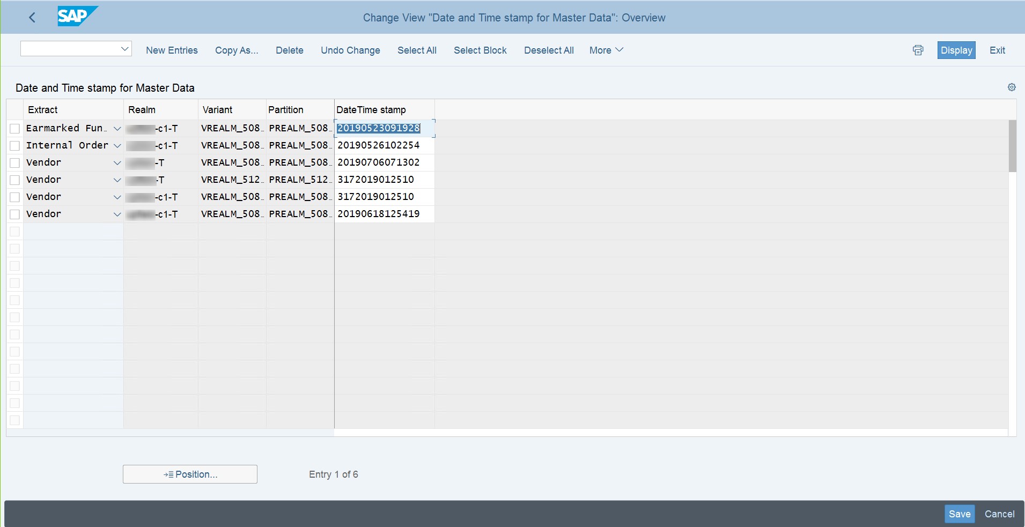Screen dimensions: 1025x527
Task: Click the New Entries button
Action: click(172, 50)
